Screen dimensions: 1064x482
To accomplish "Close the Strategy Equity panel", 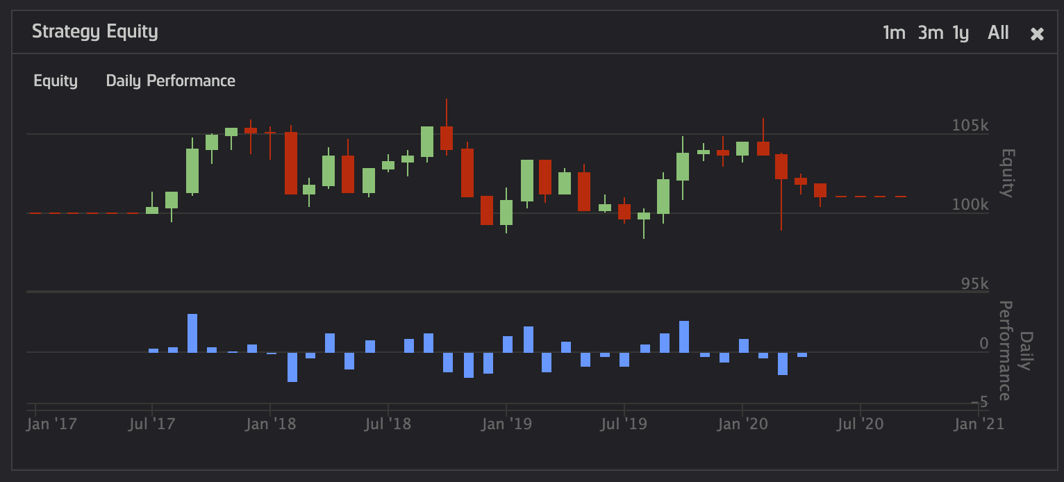I will coord(1036,33).
